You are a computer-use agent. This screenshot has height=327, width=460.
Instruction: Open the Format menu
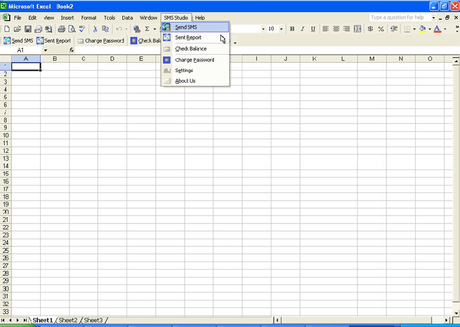coord(89,18)
